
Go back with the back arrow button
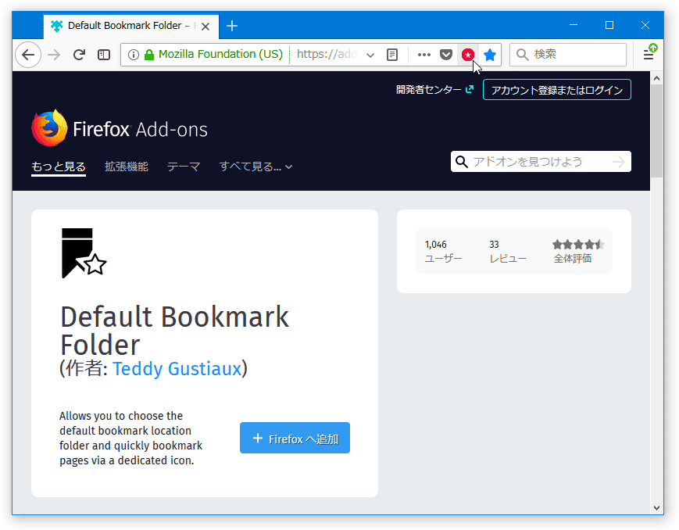(x=28, y=55)
